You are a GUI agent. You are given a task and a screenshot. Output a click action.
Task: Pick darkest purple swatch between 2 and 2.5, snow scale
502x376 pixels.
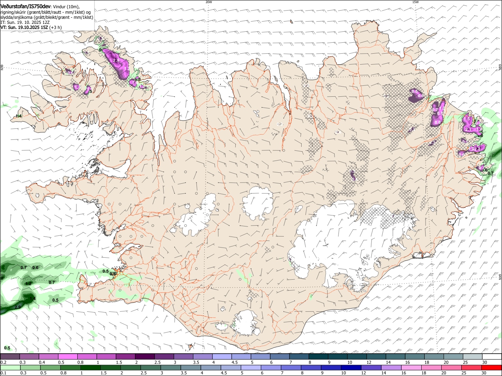[x=144, y=357]
